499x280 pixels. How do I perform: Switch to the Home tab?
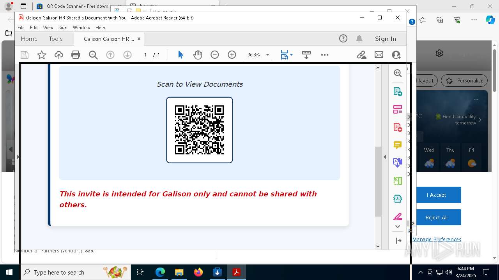29,38
